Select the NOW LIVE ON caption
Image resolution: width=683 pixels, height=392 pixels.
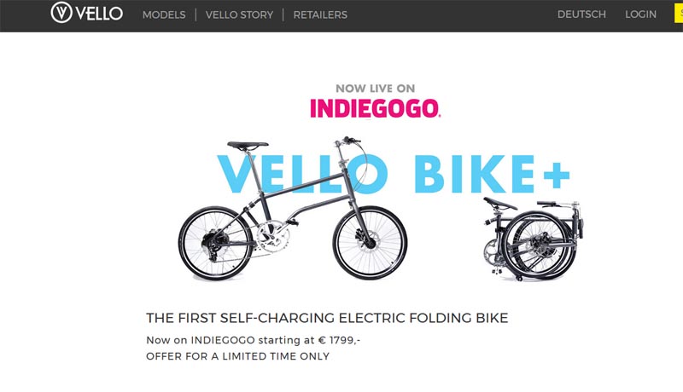pyautogui.click(x=375, y=89)
